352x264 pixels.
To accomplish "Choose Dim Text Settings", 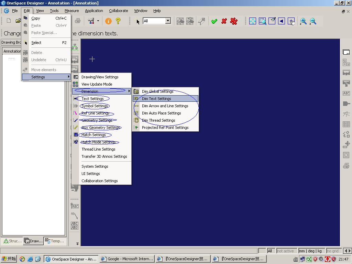I will click(x=165, y=99).
